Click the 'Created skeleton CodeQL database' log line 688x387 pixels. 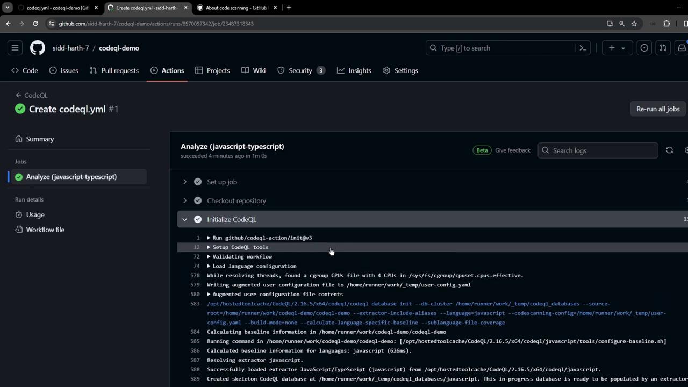click(447, 379)
